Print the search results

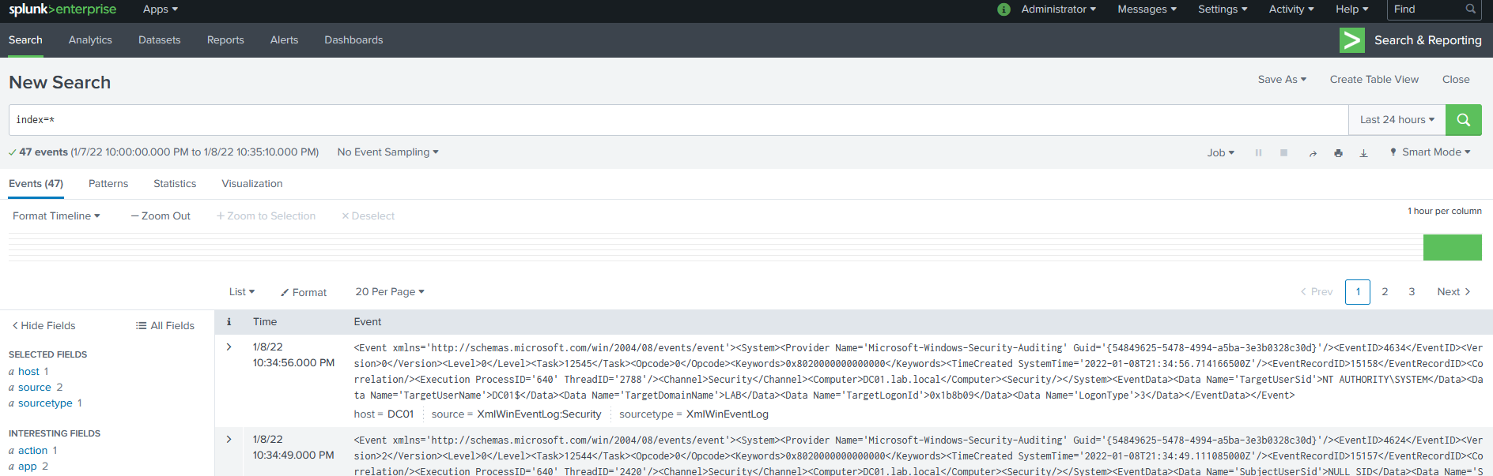tap(1338, 153)
